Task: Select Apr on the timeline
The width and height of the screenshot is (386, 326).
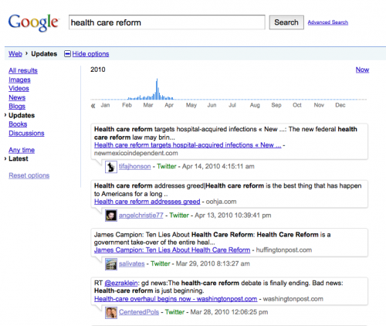Action: click(169, 105)
